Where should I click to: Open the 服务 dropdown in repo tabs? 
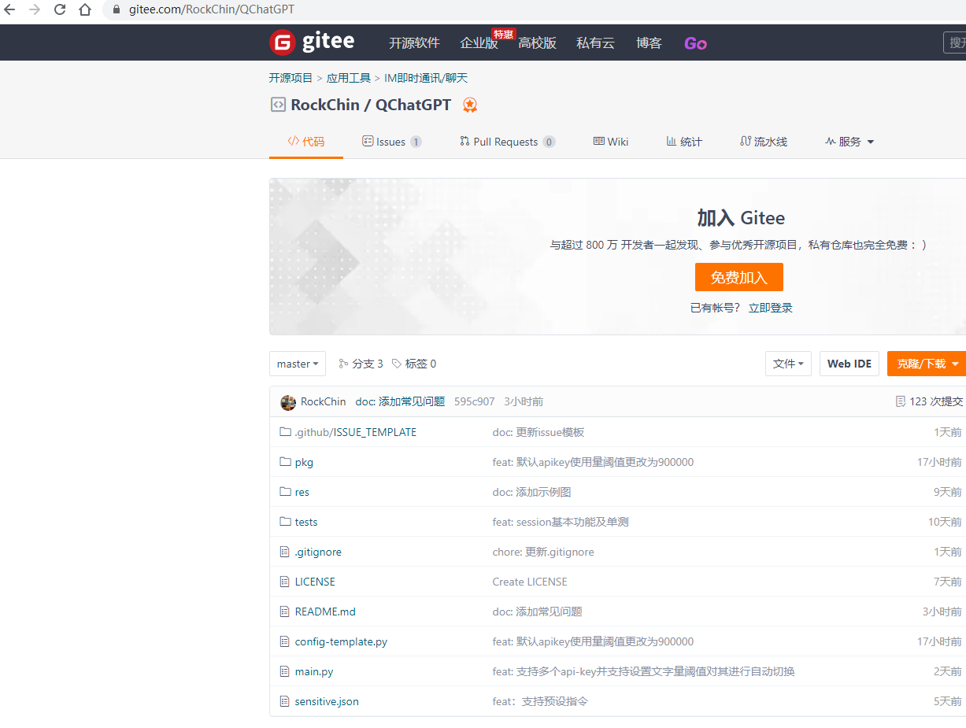tap(849, 142)
